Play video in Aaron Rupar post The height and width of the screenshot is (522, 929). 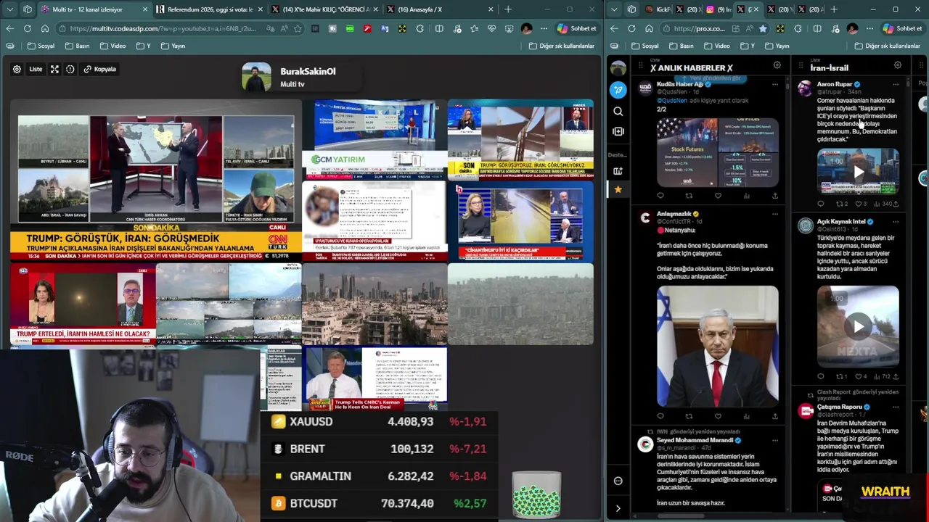[859, 172]
